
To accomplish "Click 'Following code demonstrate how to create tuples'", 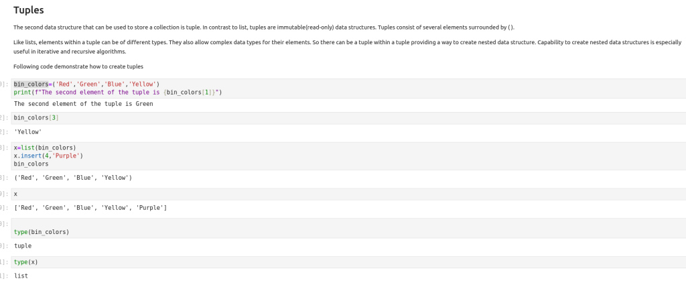I will pyautogui.click(x=78, y=66).
